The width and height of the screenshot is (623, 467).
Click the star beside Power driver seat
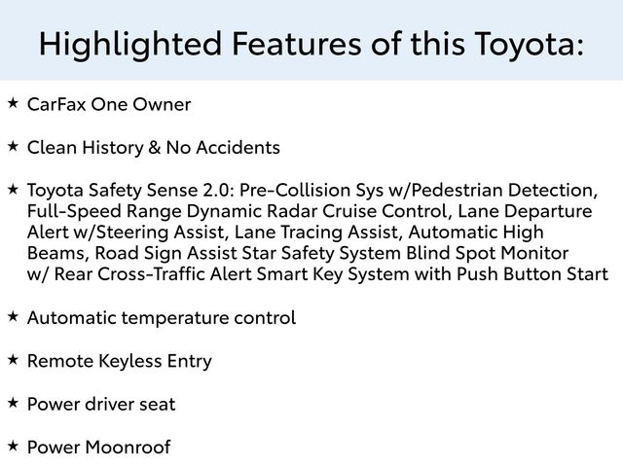tap(13, 402)
